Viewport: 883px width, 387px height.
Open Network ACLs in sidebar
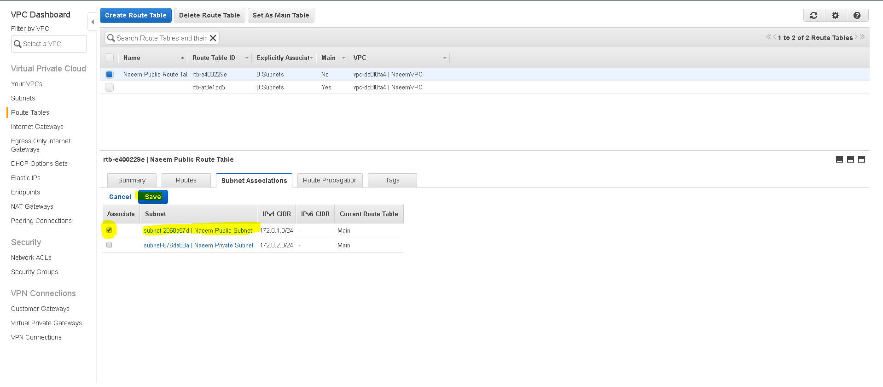(x=31, y=258)
